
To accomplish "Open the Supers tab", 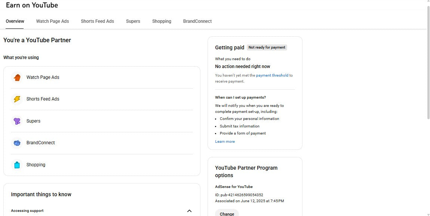I will [133, 21].
